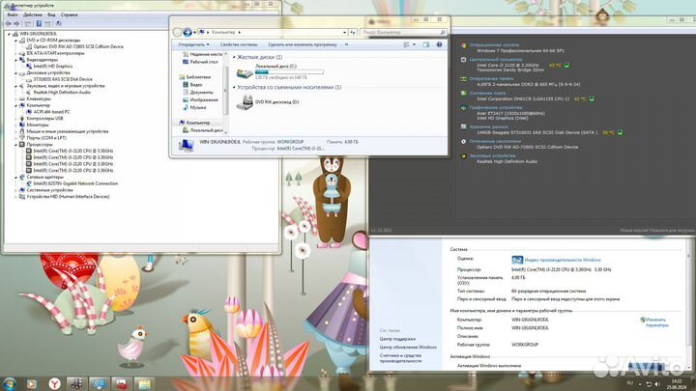Collapse the Дисковые устройства category
Image resolution: width=696 pixels, height=391 pixels.
pos(15,72)
